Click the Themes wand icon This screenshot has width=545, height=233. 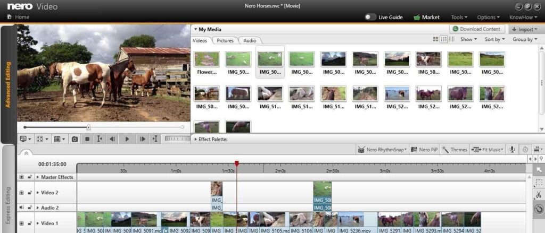445,150
